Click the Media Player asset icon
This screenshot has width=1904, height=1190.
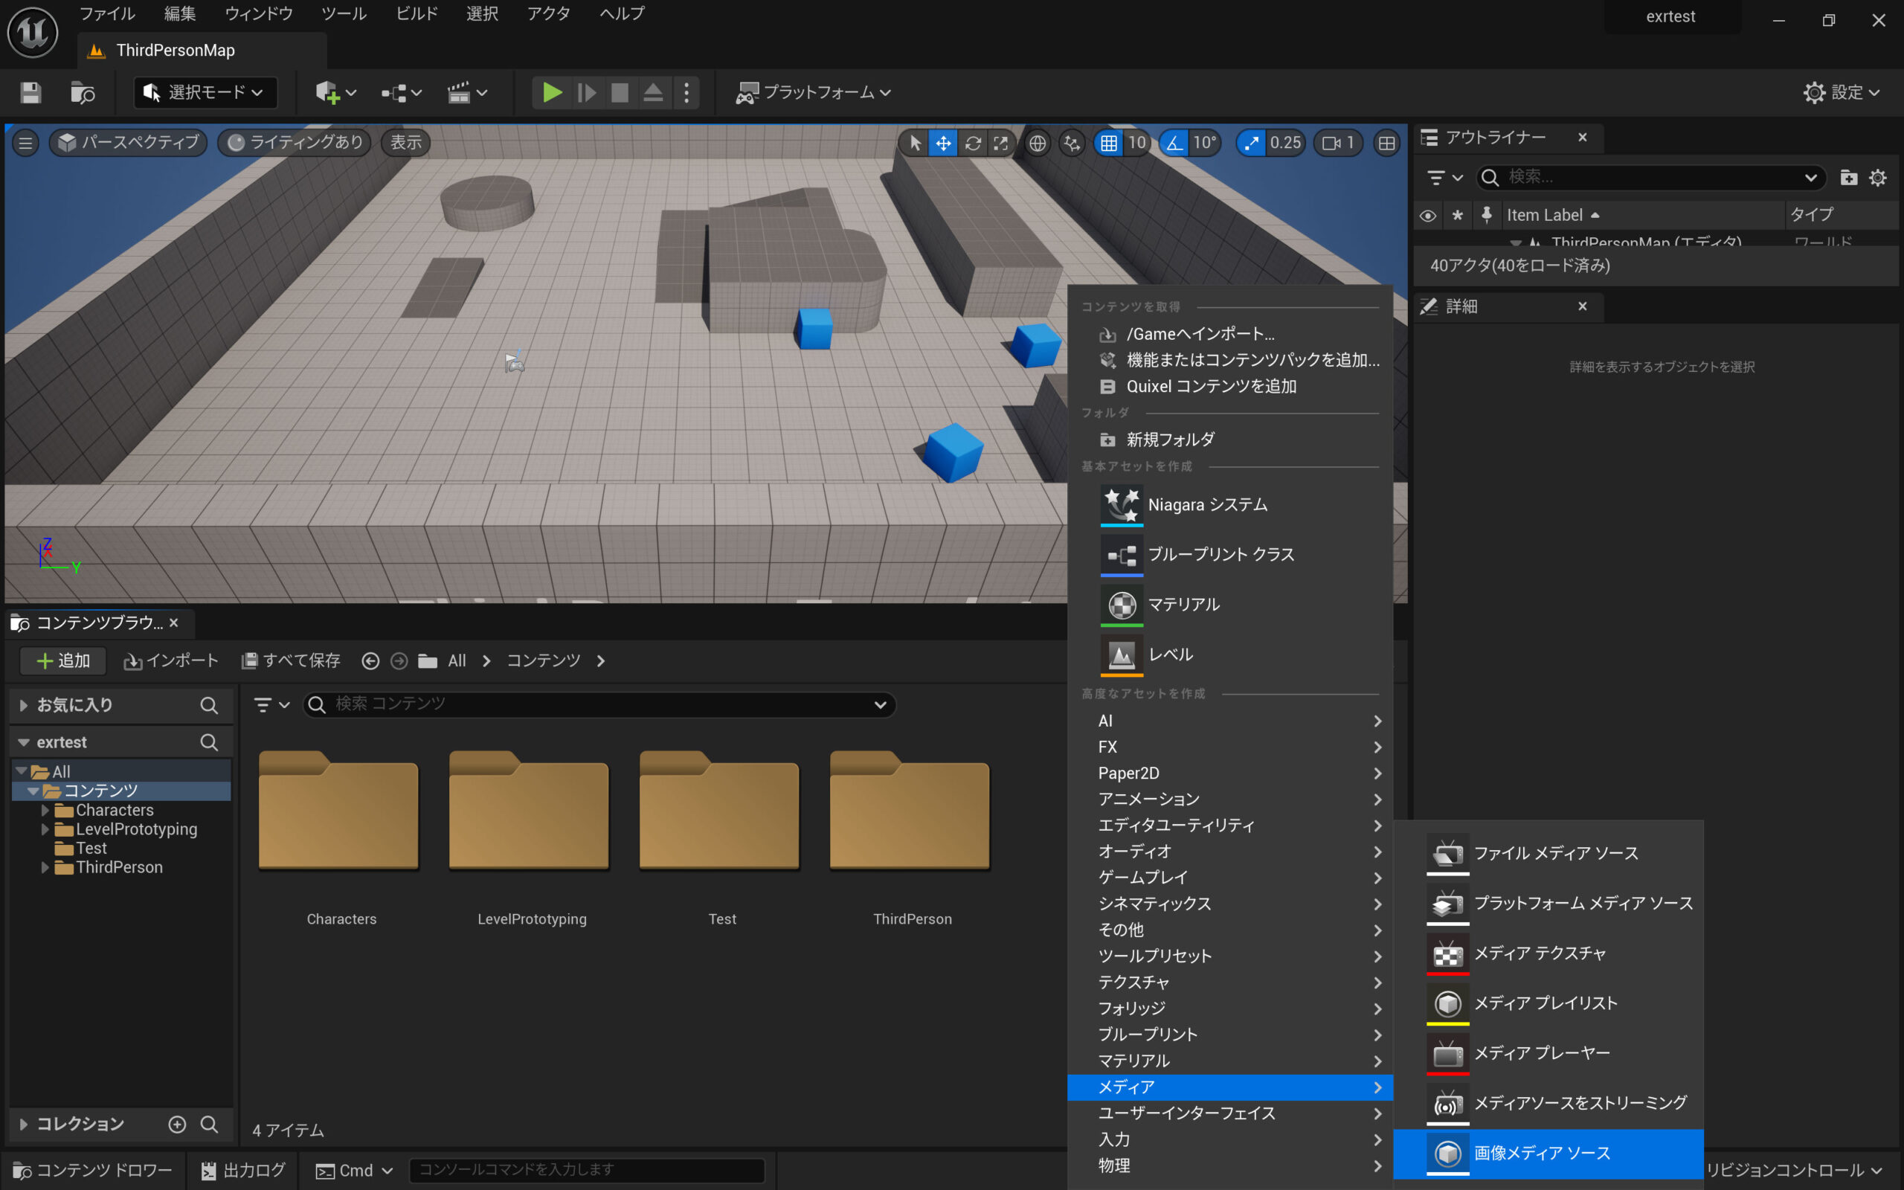pos(1447,1053)
